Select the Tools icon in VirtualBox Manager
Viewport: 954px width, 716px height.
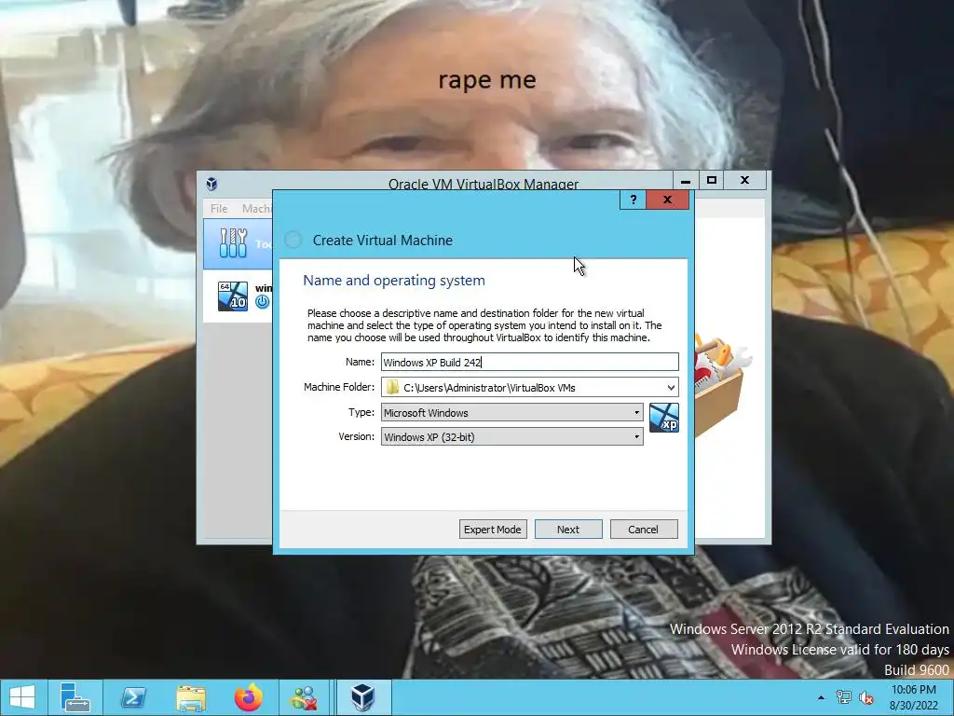click(x=233, y=243)
